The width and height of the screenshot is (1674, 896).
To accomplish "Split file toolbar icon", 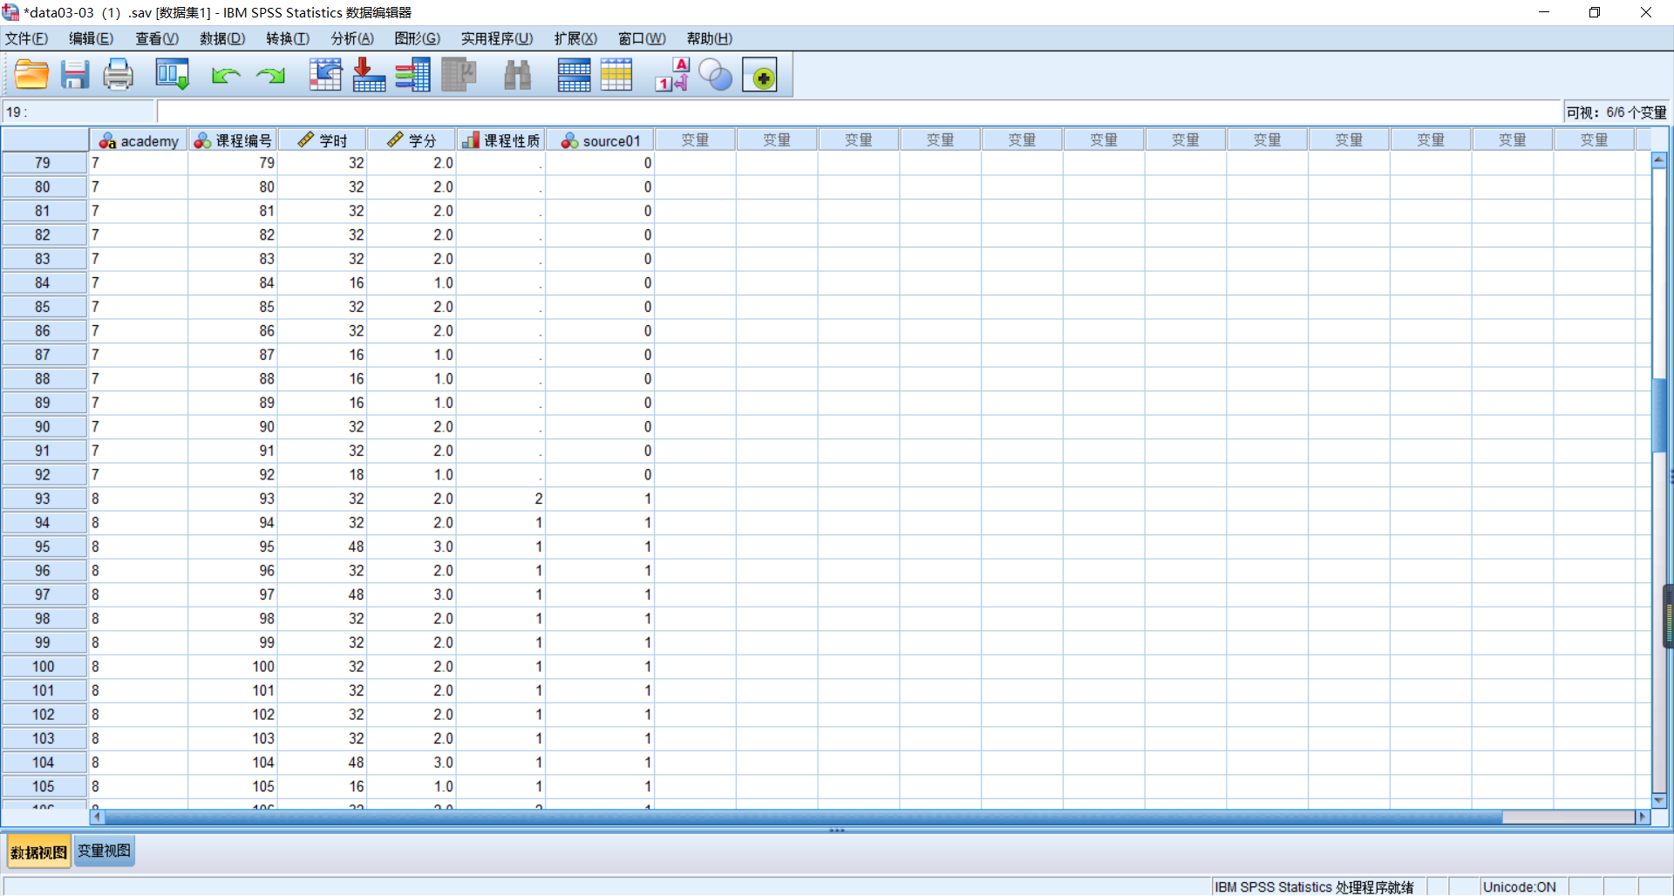I will pyautogui.click(x=574, y=75).
